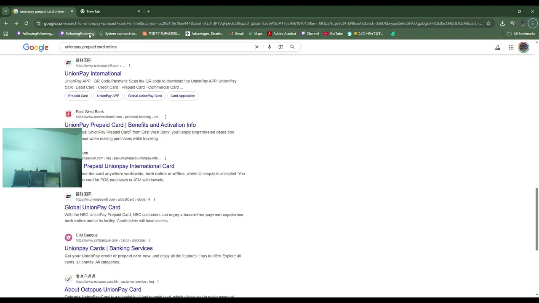Open more options for UnionPay International result

[x=130, y=66]
